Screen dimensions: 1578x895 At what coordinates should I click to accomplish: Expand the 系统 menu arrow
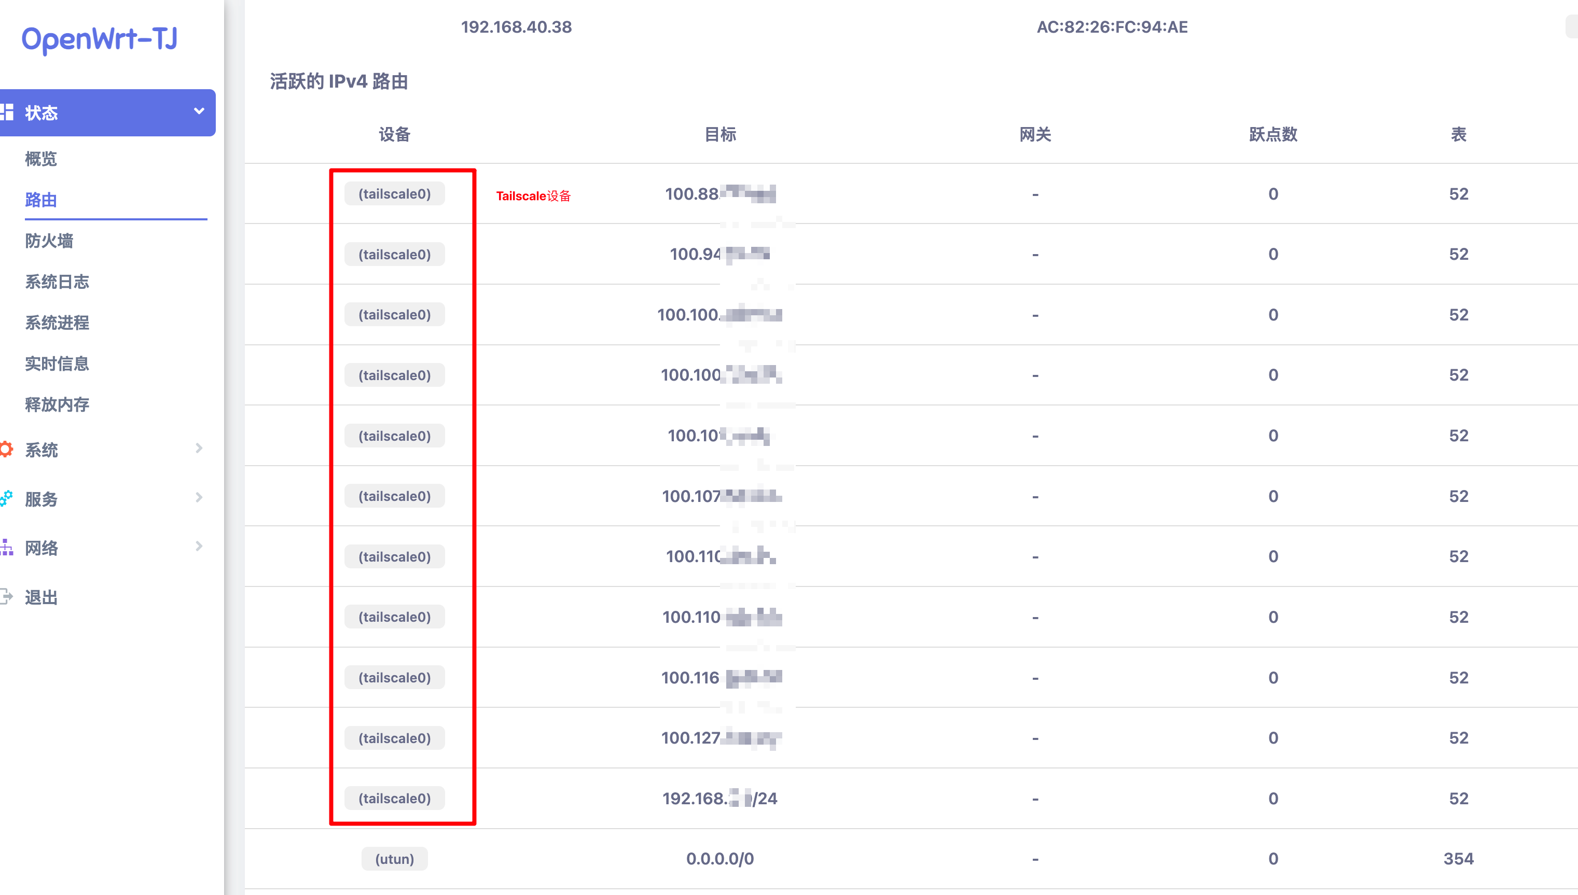click(199, 448)
